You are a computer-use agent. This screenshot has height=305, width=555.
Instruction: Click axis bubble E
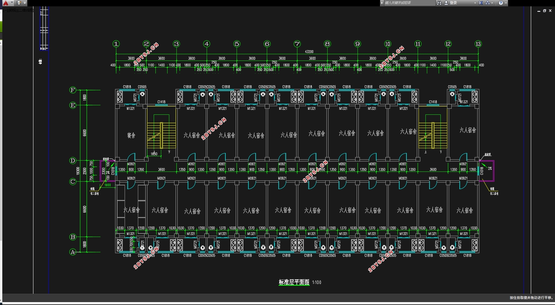(73, 105)
